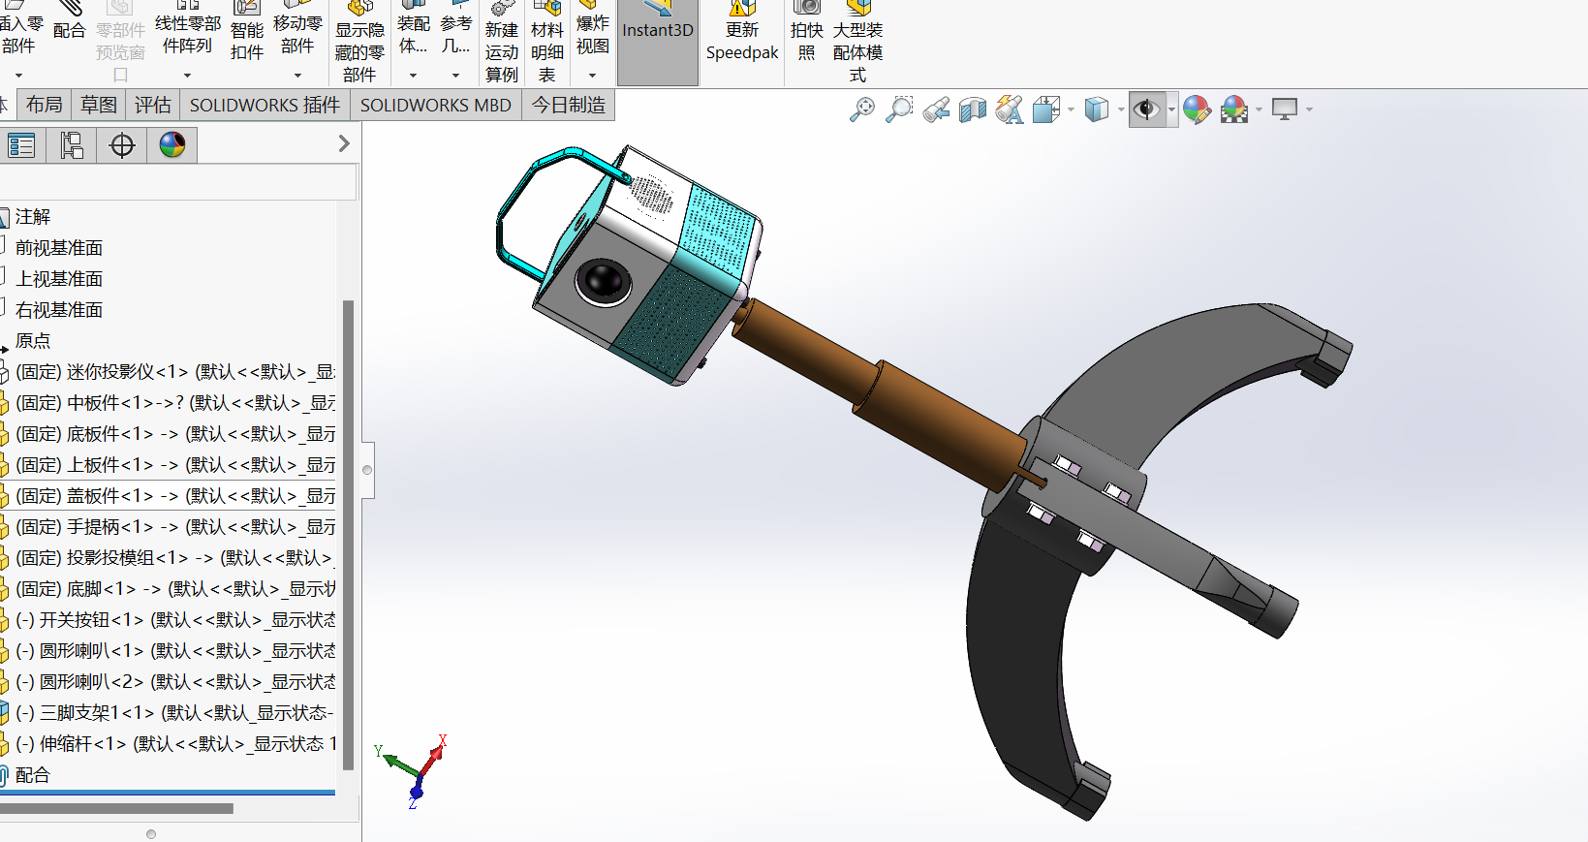
Task: Click 显示隐藏的零部件 button
Action: pyautogui.click(x=359, y=41)
